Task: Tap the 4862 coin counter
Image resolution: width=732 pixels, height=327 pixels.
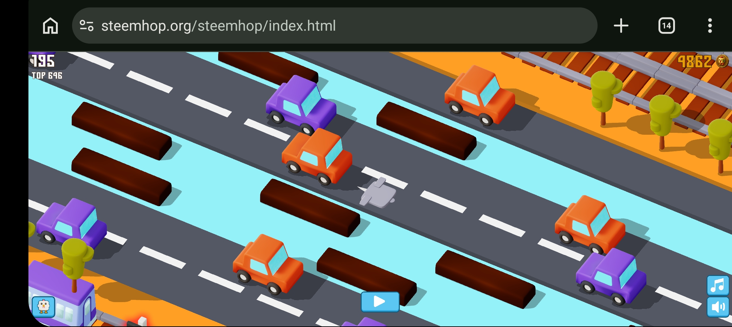Action: (694, 61)
